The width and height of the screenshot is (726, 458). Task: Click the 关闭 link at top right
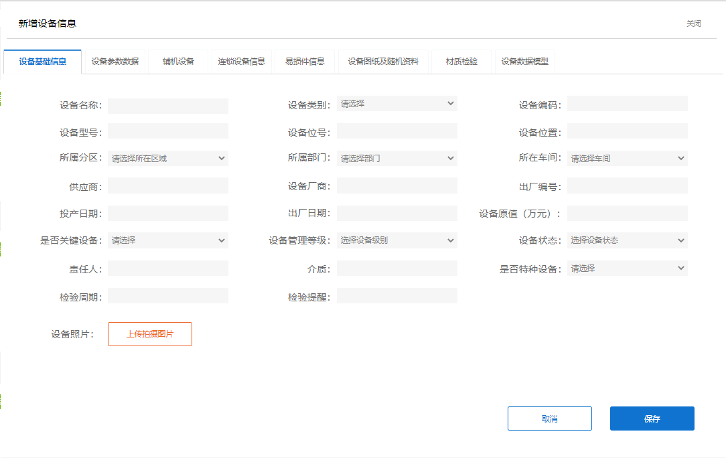point(693,23)
